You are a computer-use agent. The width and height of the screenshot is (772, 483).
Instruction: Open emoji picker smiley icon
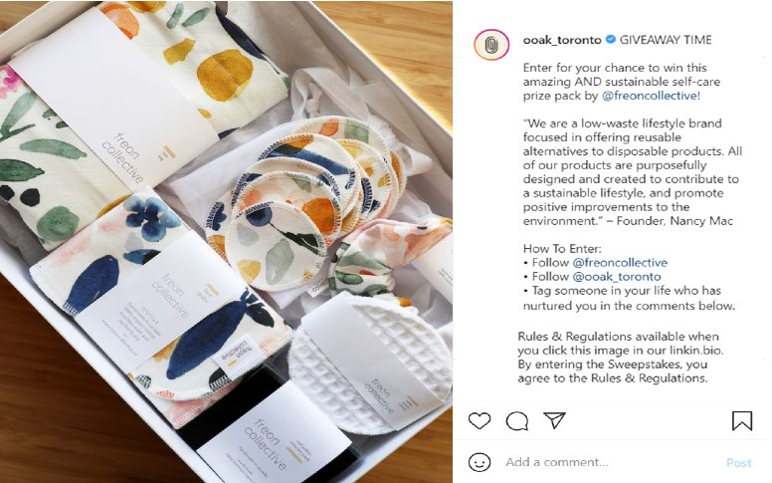(x=480, y=462)
